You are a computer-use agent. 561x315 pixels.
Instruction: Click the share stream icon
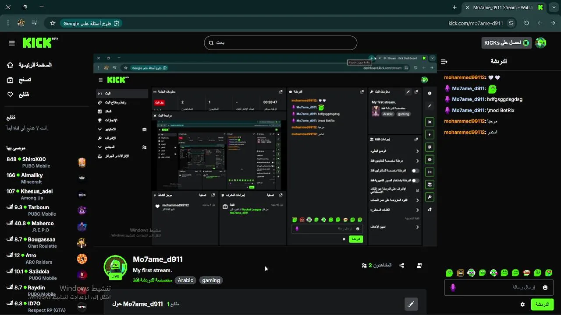pyautogui.click(x=402, y=265)
